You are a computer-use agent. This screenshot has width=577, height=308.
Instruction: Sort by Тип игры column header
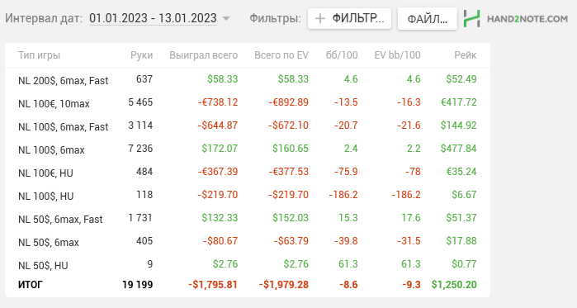pos(39,55)
